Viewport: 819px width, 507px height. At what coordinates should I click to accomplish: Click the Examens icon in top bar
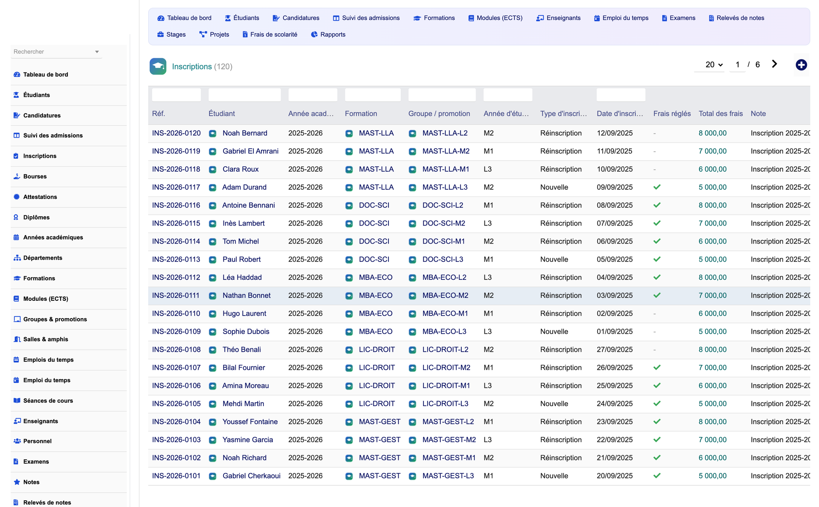664,18
